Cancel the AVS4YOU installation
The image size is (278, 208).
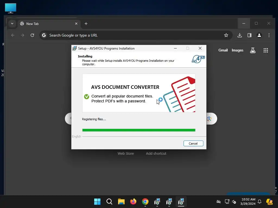tap(193, 144)
